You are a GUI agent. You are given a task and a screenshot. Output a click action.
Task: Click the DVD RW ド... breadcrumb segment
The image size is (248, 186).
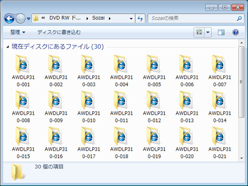pos(65,18)
